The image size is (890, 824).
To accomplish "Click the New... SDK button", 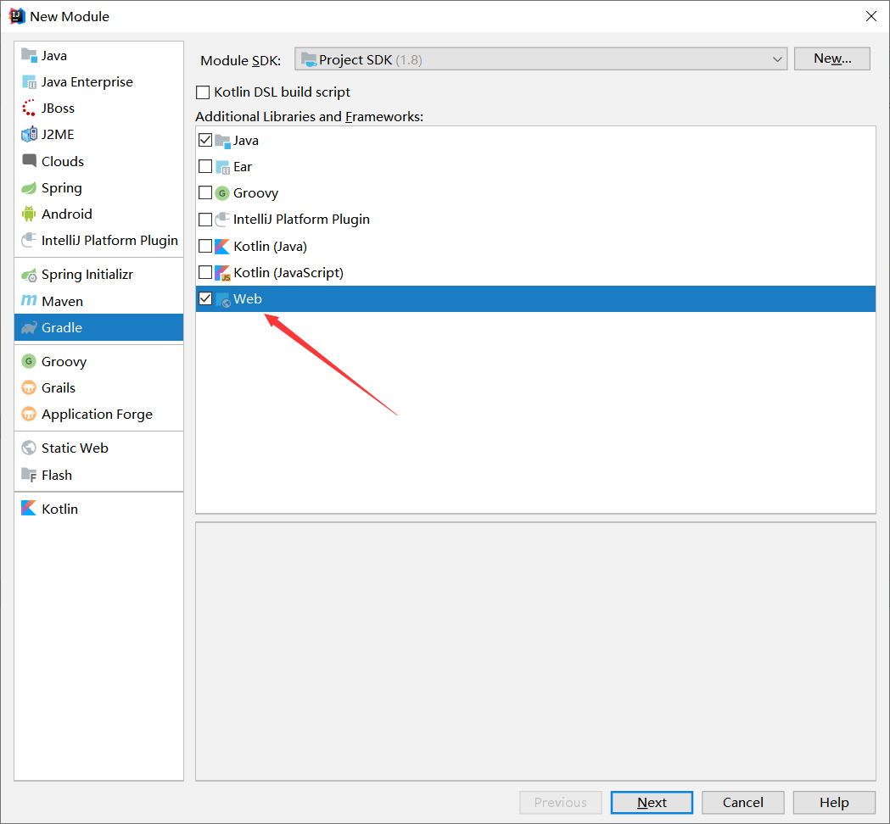I will coord(832,58).
